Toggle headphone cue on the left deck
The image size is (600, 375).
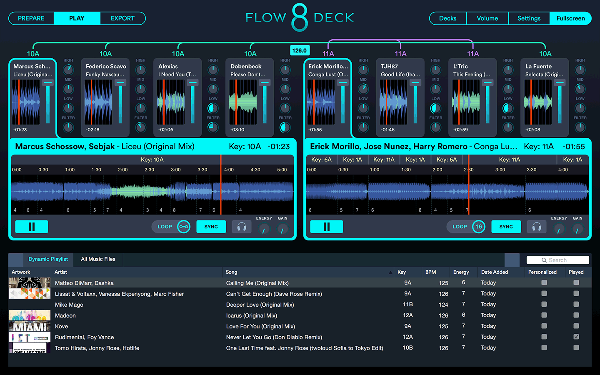242,227
